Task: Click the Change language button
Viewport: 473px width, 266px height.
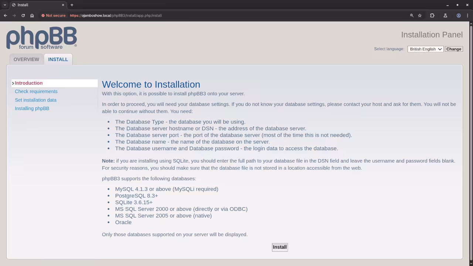Action: click(454, 49)
